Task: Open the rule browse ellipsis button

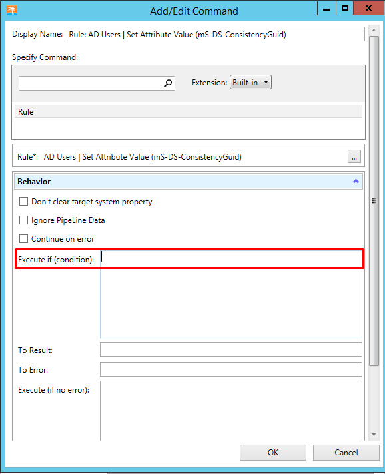Action: pos(354,156)
